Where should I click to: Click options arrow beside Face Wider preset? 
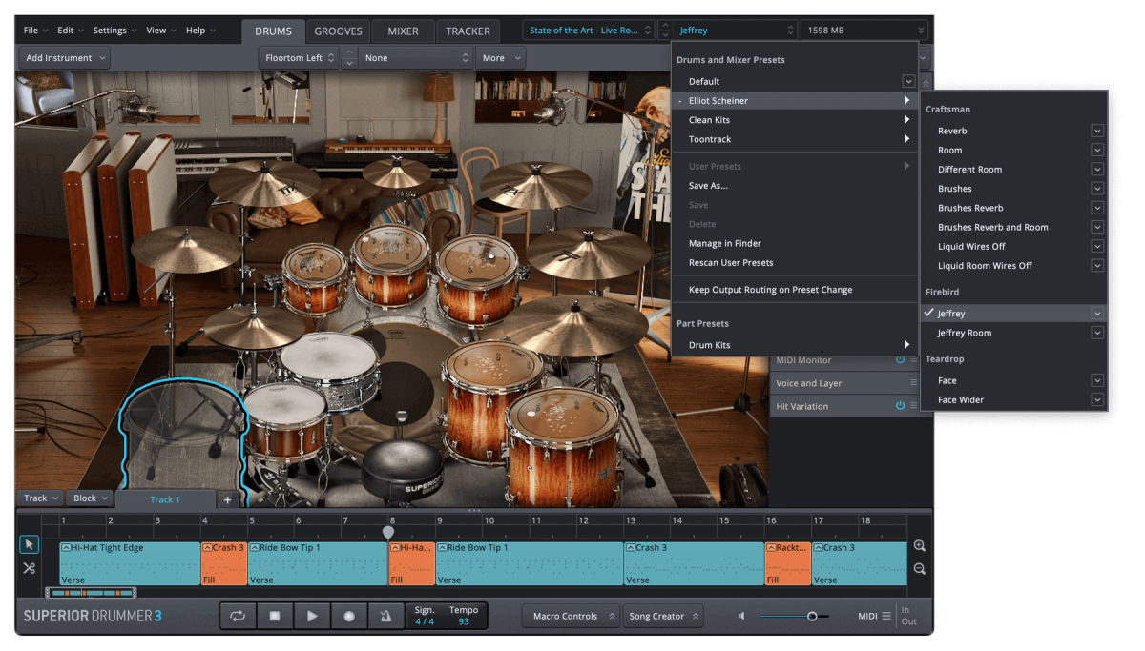click(1097, 400)
